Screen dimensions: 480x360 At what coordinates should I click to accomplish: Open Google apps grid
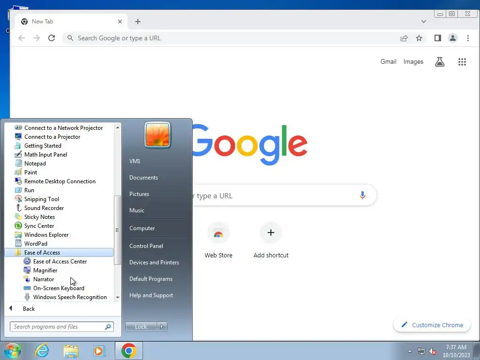coord(462,62)
